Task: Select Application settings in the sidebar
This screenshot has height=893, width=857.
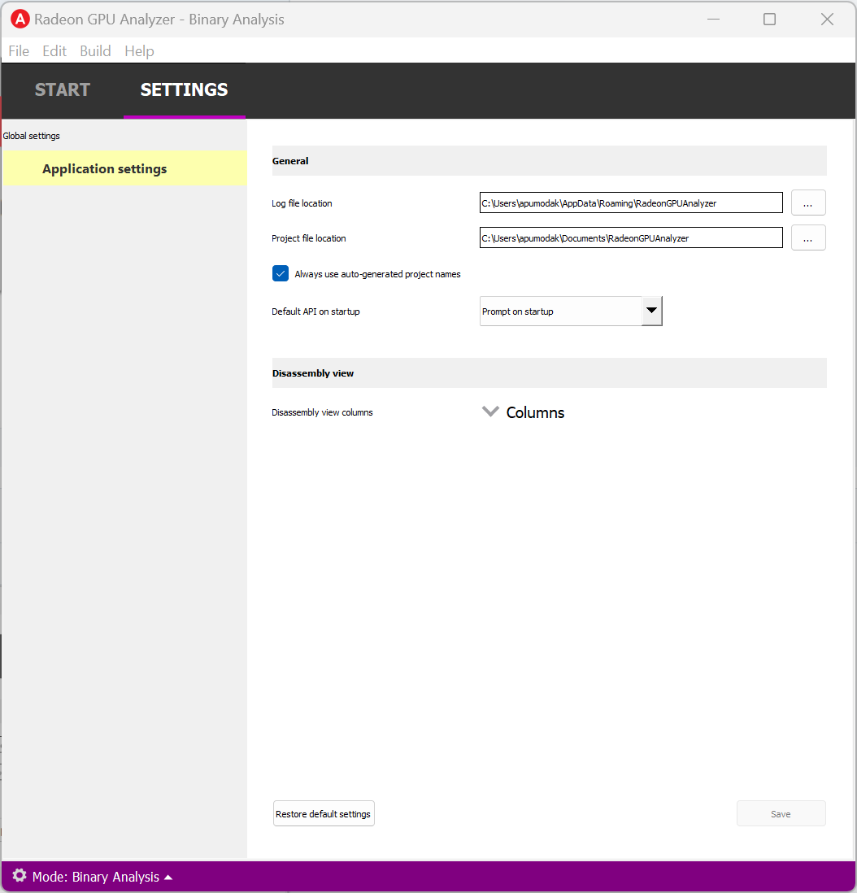Action: pyautogui.click(x=105, y=169)
